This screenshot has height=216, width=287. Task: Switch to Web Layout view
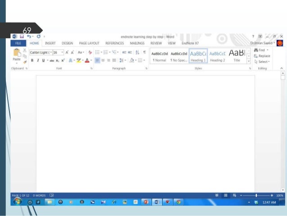pos(234,195)
